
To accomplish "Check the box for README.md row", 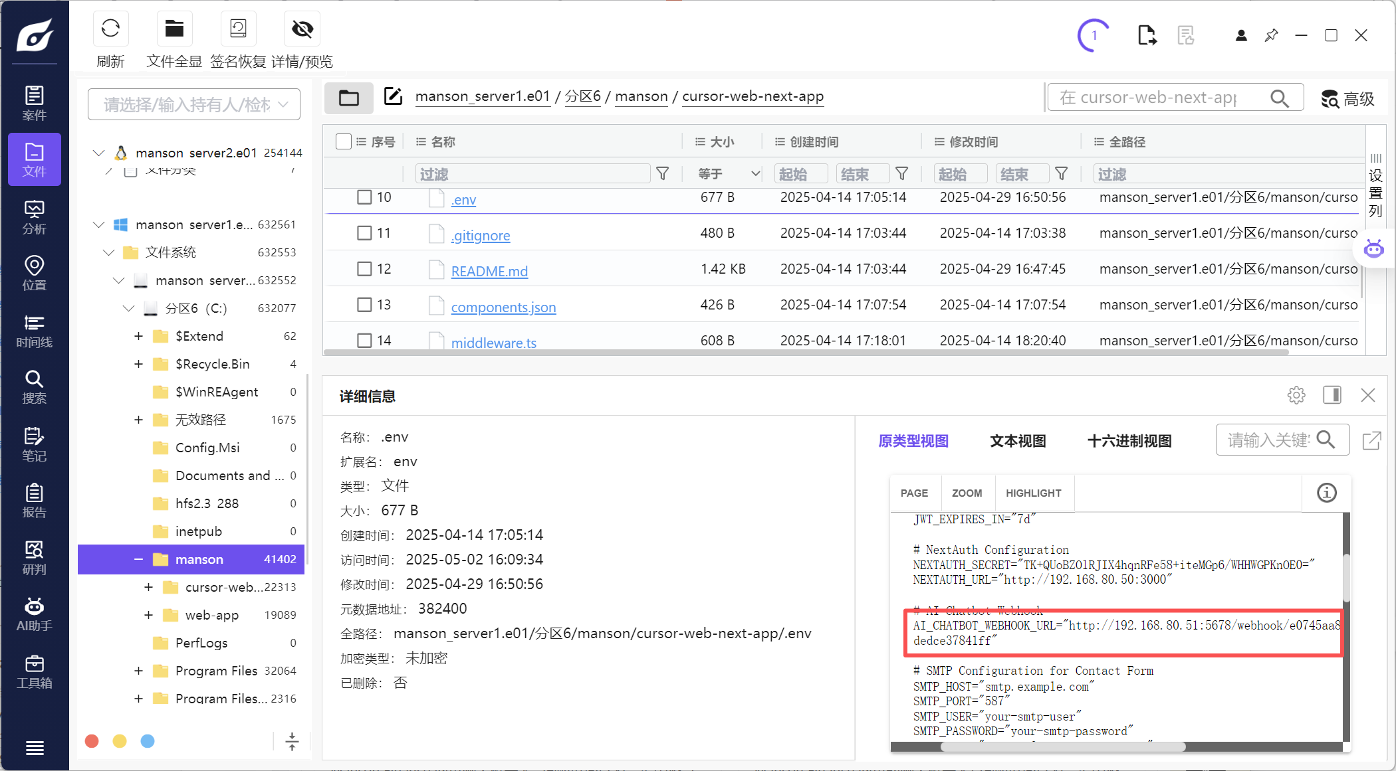I will point(364,269).
